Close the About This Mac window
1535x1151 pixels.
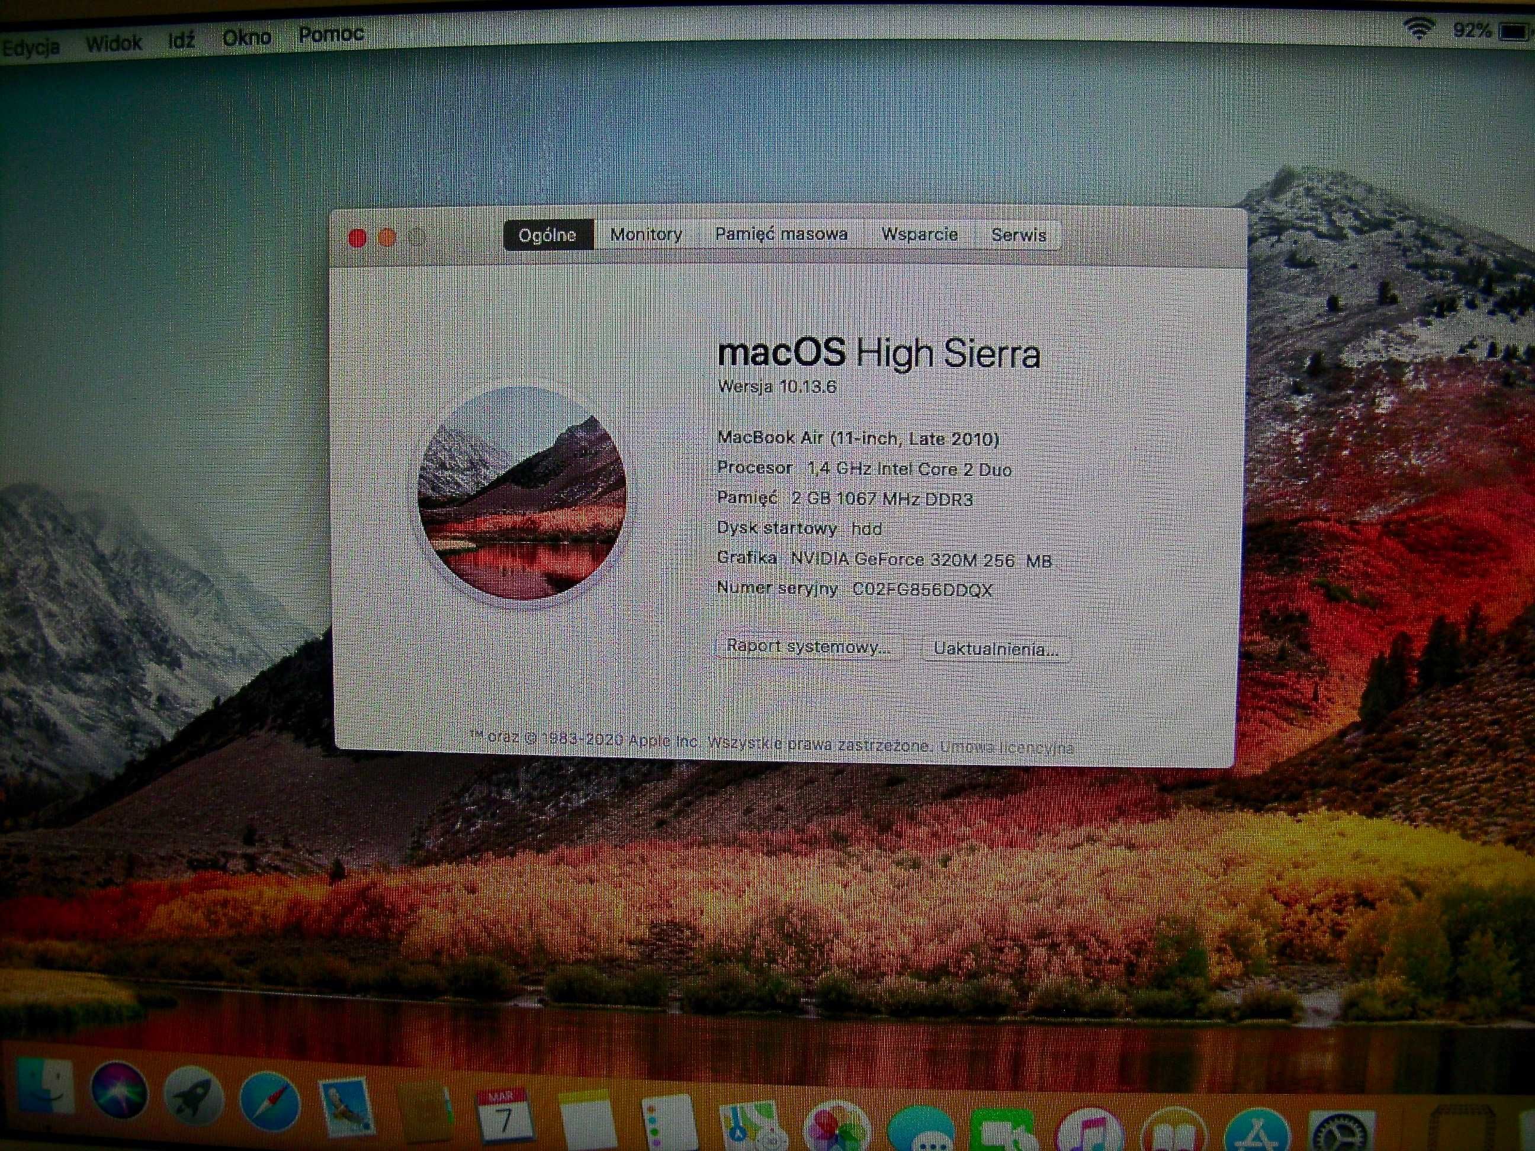pos(357,238)
